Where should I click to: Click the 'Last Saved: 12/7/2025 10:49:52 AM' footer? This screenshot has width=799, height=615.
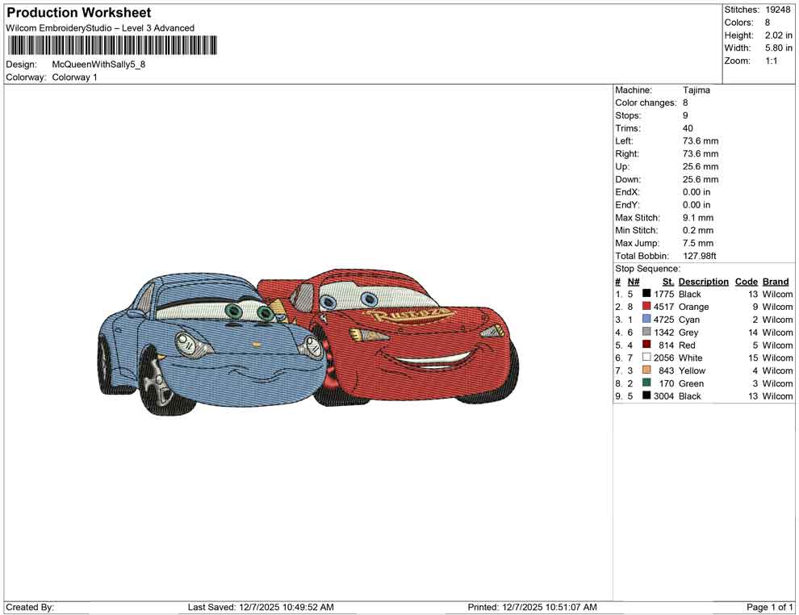coord(261,607)
